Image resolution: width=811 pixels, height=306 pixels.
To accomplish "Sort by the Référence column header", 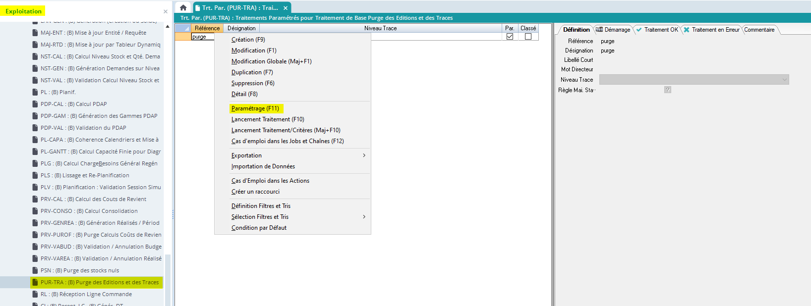I will [x=207, y=28].
